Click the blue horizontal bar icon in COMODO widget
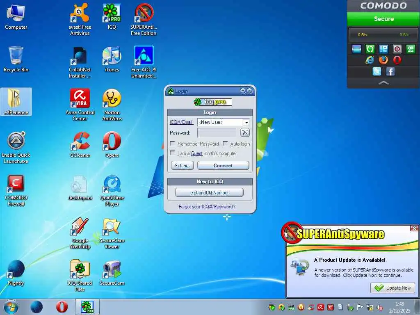The height and width of the screenshot is (315, 420). click(356, 49)
